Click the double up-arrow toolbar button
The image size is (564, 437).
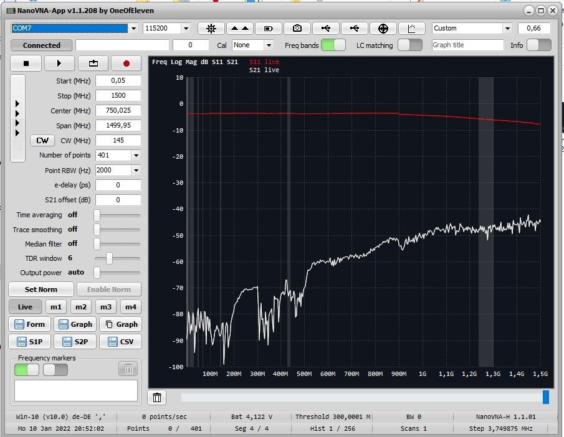[240, 29]
